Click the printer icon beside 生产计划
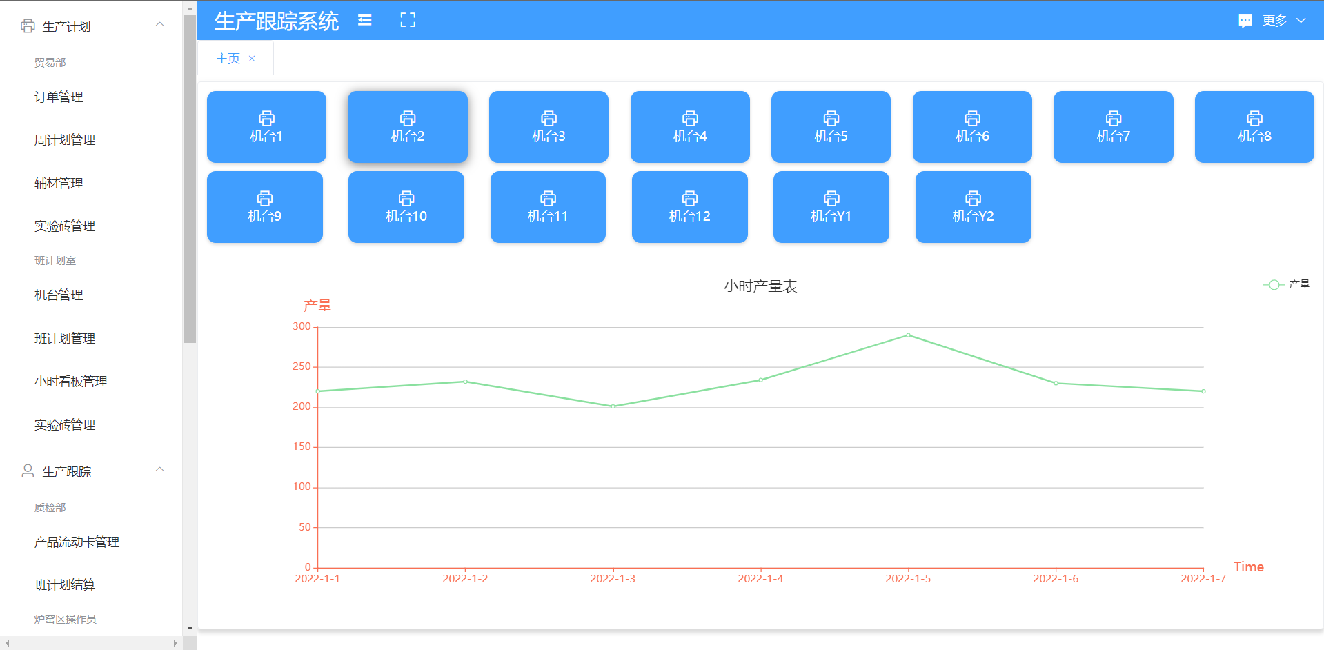This screenshot has width=1324, height=650. (x=28, y=26)
